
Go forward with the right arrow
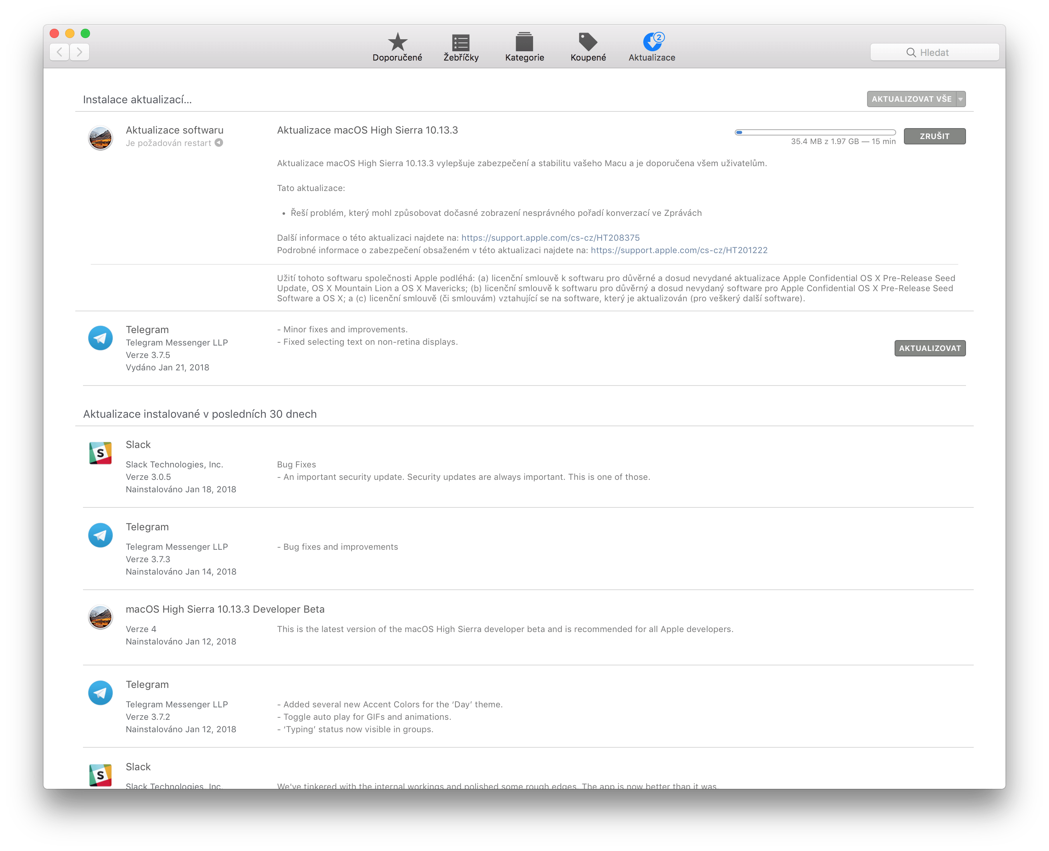click(80, 52)
